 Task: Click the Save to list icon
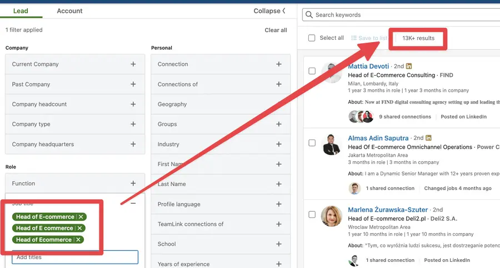coord(354,38)
